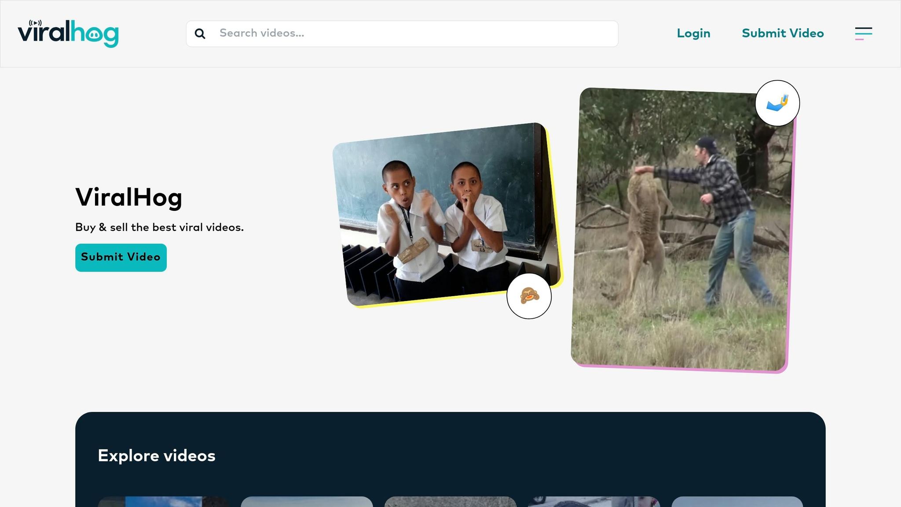Screen dimensions: 901x507
Task: Click the 'Buy & sell the best viral videos.' tagline
Action: tap(159, 227)
